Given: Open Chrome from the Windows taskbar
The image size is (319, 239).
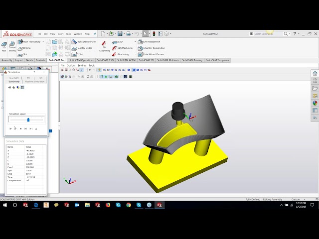Looking at the screenshot, I should [129, 205].
